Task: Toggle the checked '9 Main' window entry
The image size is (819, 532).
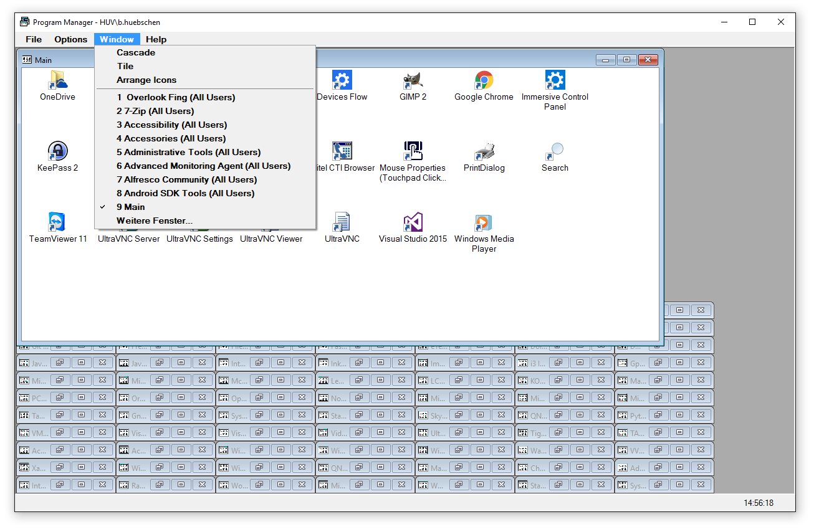Action: point(205,207)
